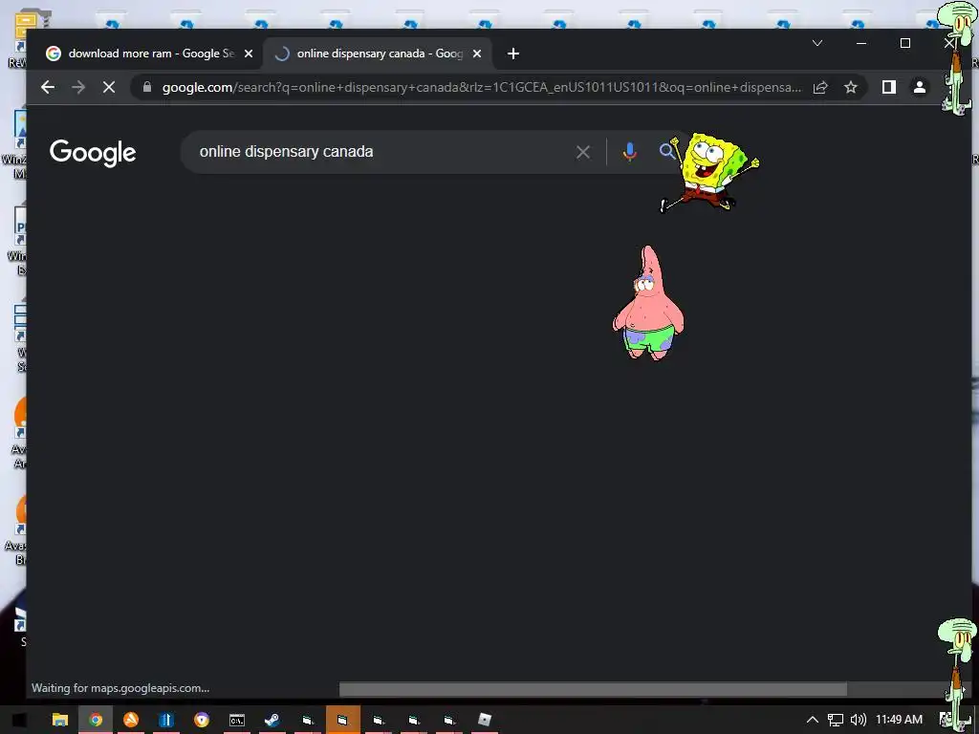The height and width of the screenshot is (734, 979).
Task: Open the Roblox taskbar icon
Action: (485, 720)
